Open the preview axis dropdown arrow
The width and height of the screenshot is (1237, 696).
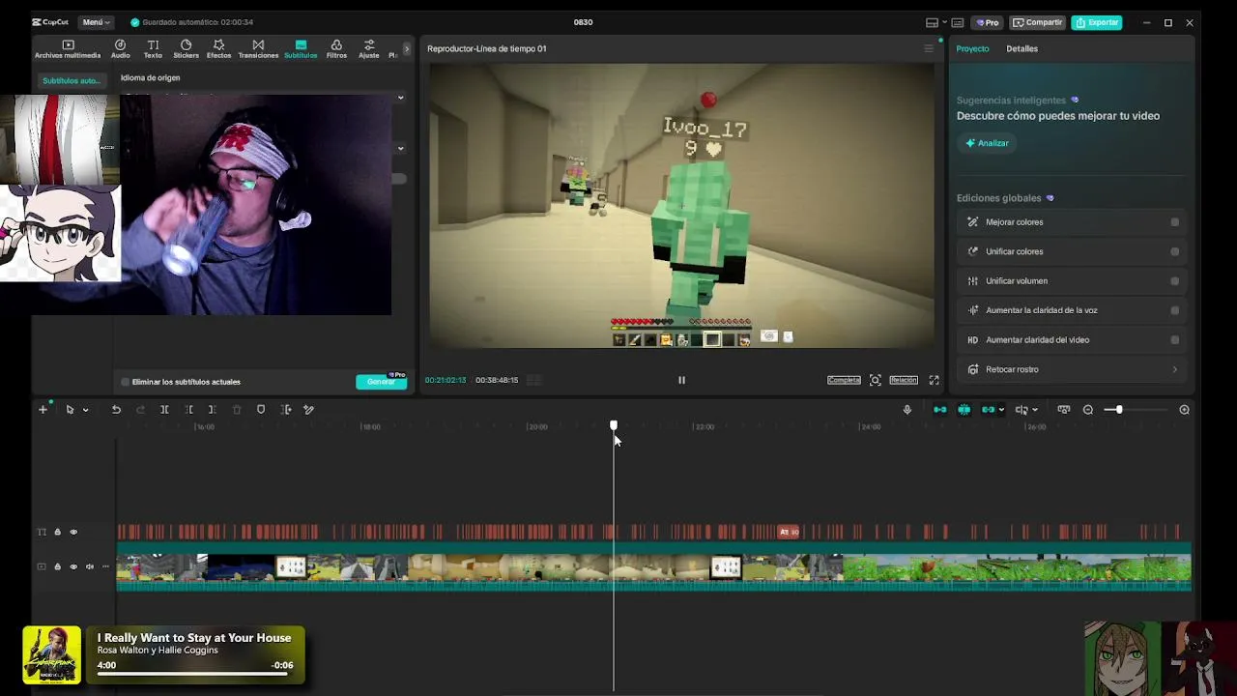pos(1034,410)
